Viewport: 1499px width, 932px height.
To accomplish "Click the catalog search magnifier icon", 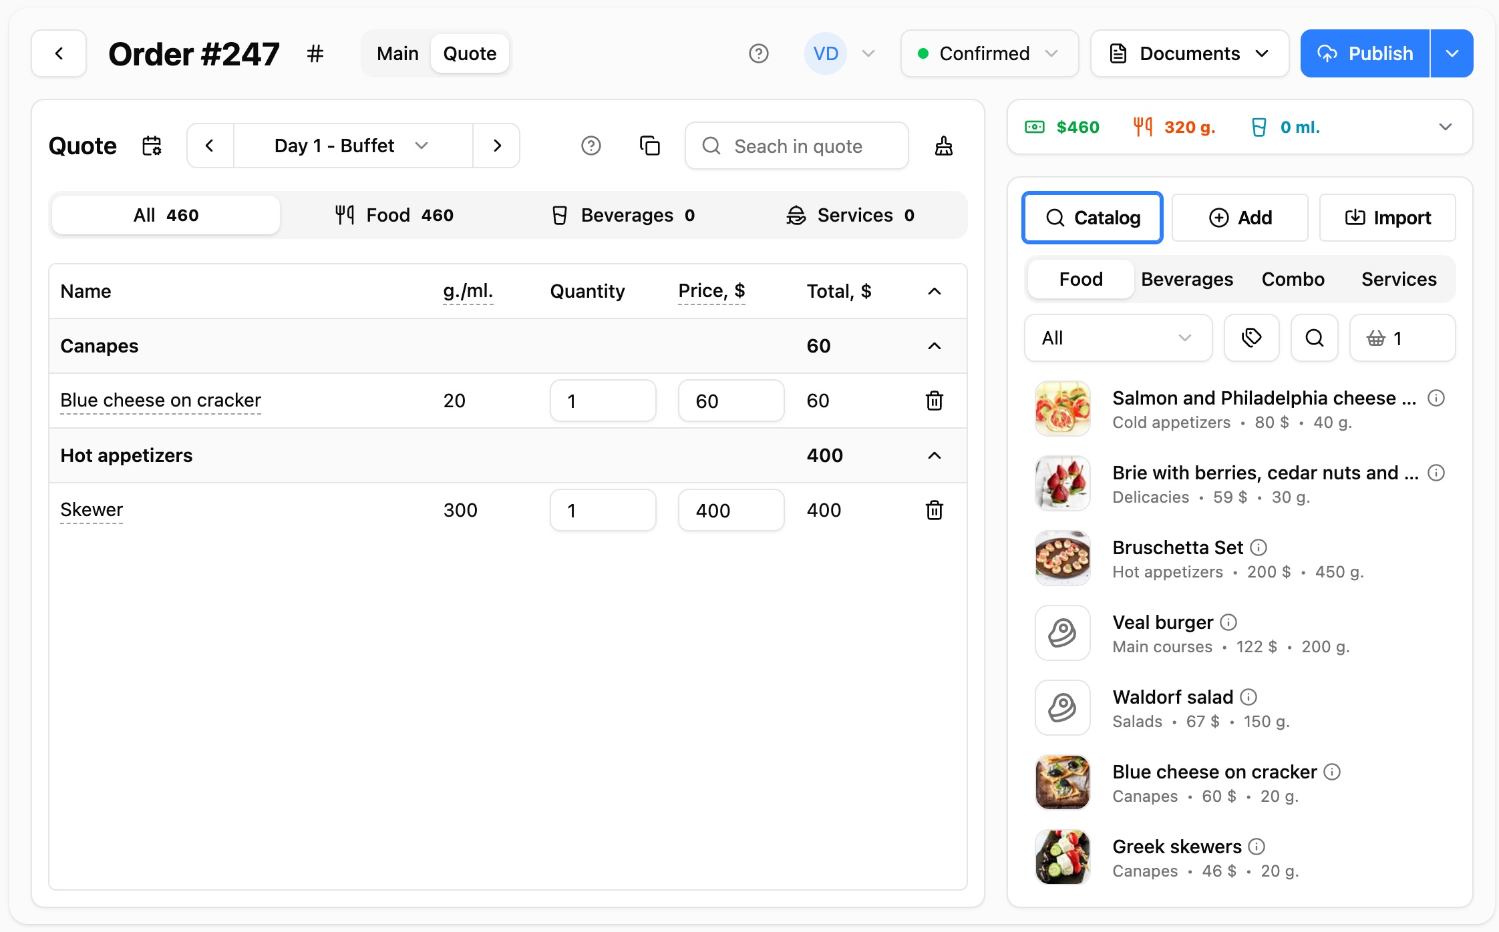I will pos(1315,338).
